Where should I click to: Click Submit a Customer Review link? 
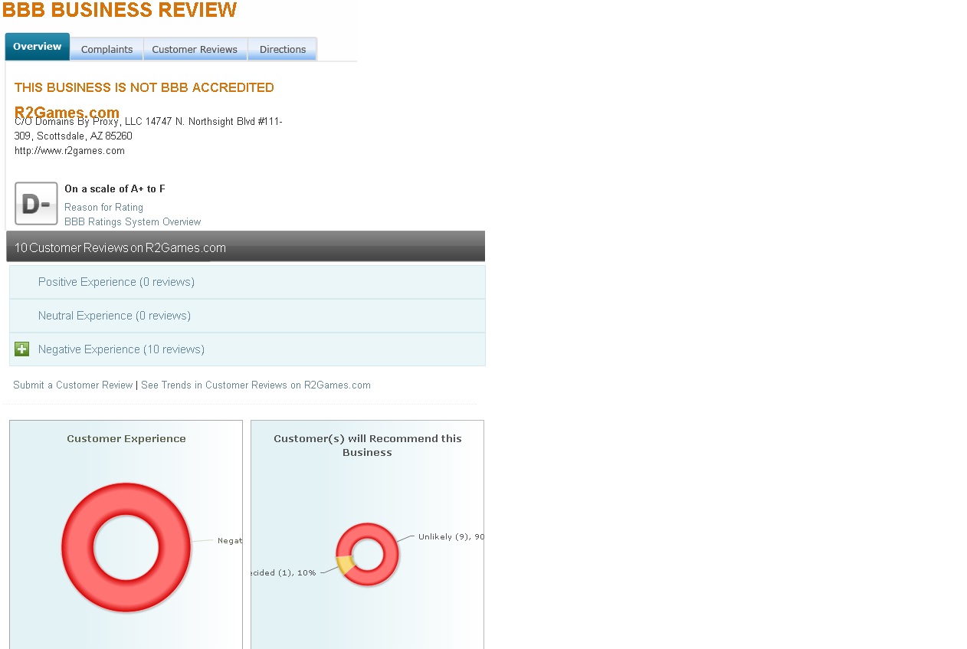(x=73, y=385)
